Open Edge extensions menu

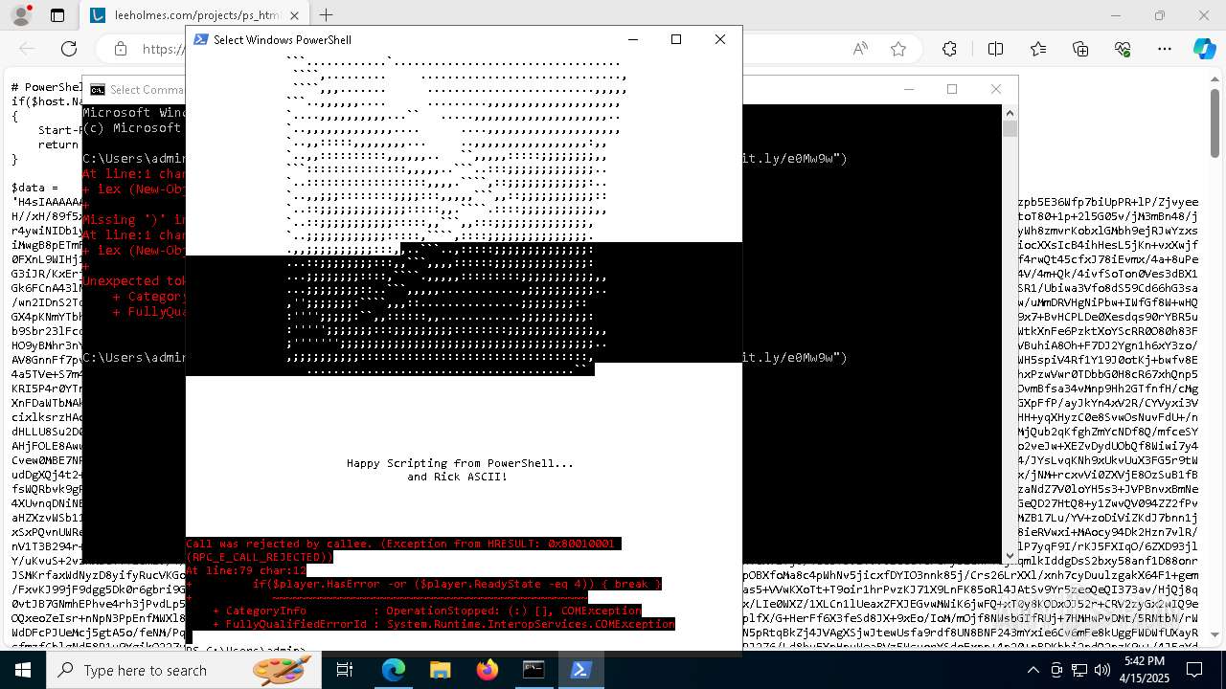(x=949, y=49)
